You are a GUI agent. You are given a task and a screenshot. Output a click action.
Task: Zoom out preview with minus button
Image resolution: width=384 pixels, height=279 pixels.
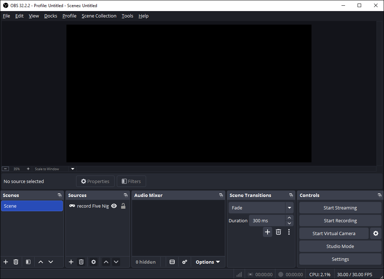[x=5, y=169]
